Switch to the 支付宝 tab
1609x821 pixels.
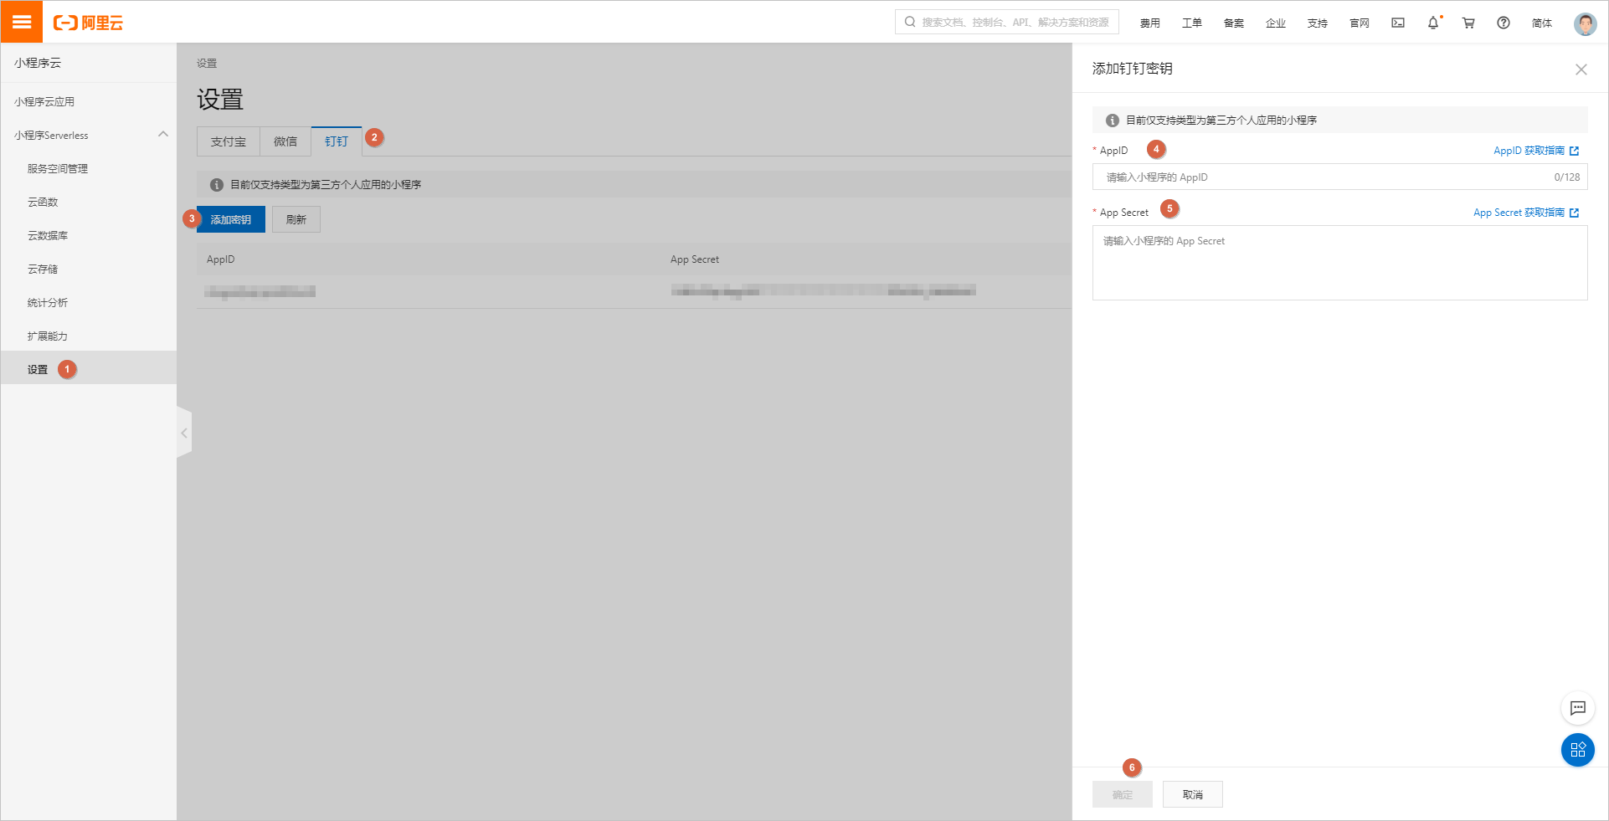(x=228, y=141)
